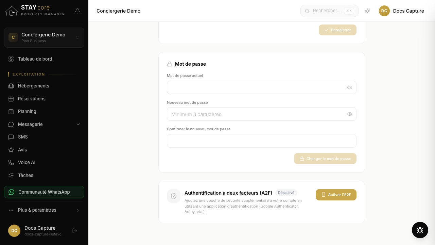Open Conciergerie Démo workspace switcher
This screenshot has height=245, width=435.
click(x=44, y=37)
